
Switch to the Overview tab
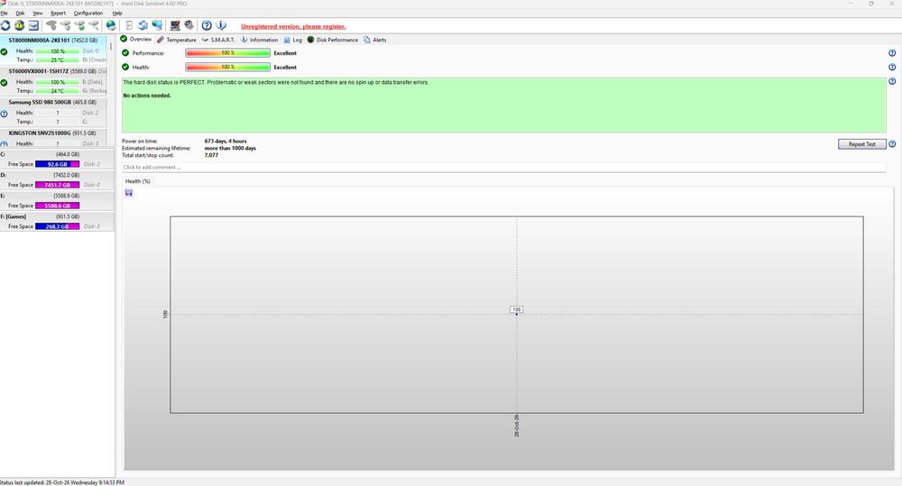pyautogui.click(x=136, y=39)
